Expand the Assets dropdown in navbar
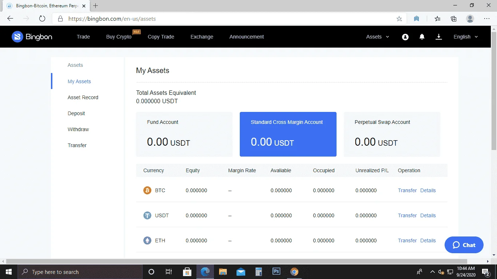The image size is (497, 279). (378, 37)
